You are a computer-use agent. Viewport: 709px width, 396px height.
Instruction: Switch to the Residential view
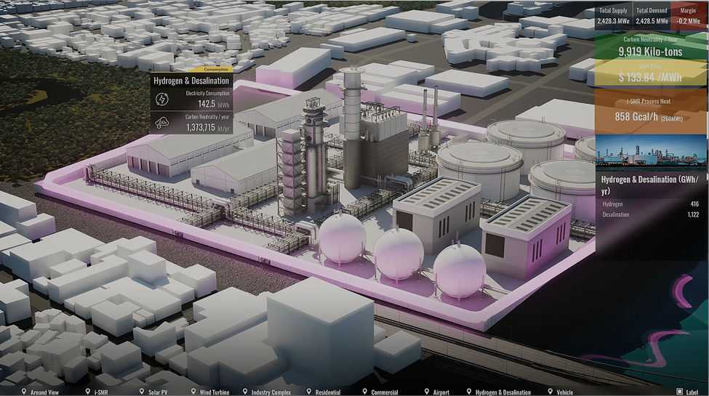[327, 392]
